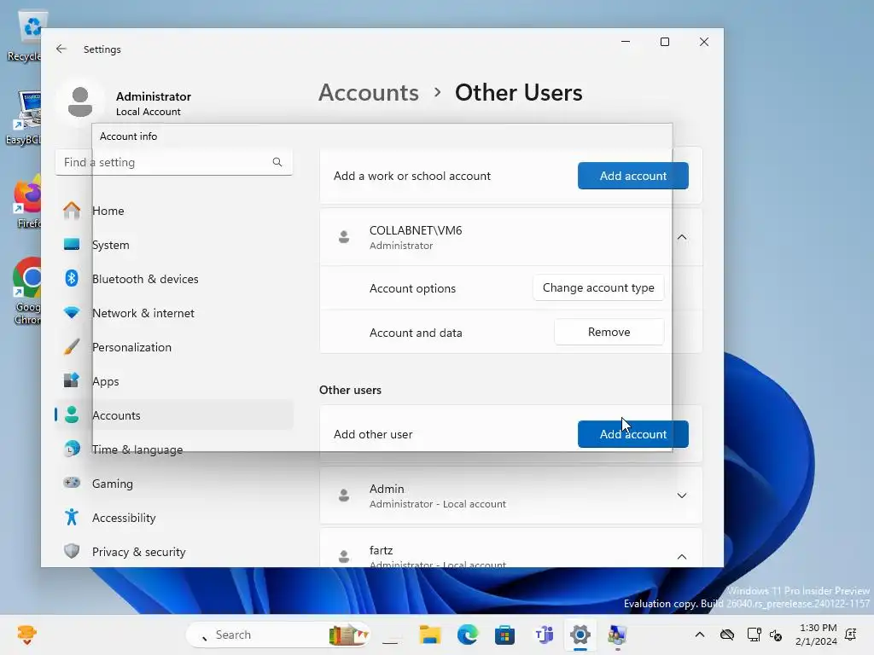Screen dimensions: 874x655
Task: Remove the COLLABNET\VM6 account
Action: pyautogui.click(x=609, y=332)
